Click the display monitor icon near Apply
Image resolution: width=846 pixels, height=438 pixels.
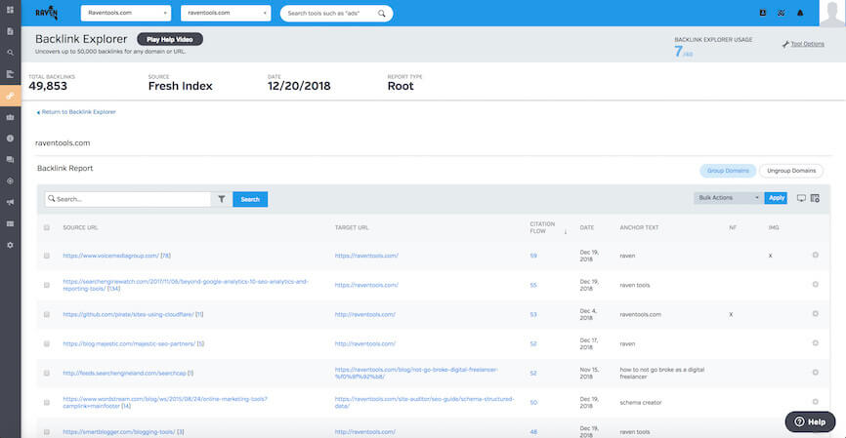(801, 198)
